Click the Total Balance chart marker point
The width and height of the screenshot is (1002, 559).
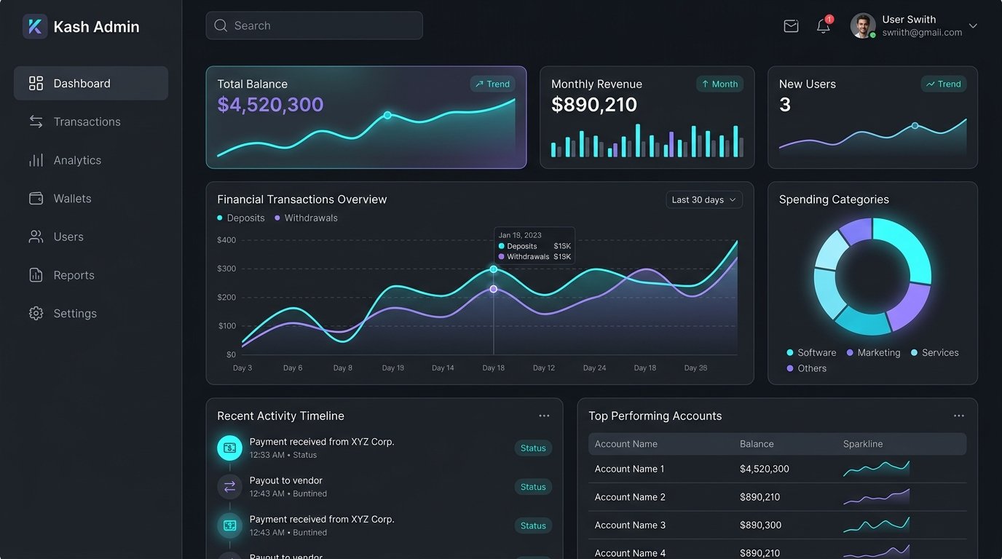click(x=387, y=115)
